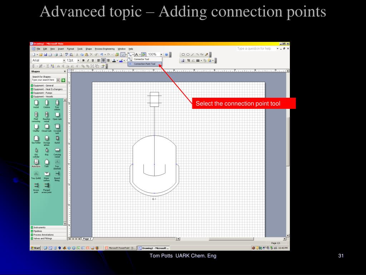Open the 100% zoom level dropdown
This screenshot has width=366, height=275.
[x=161, y=55]
